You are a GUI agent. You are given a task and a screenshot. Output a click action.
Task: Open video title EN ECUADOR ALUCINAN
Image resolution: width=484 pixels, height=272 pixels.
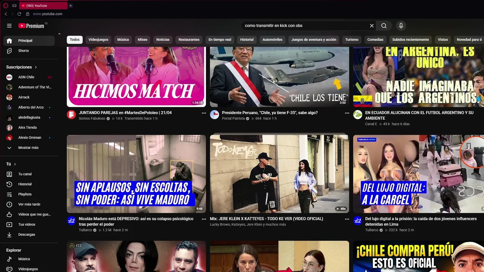[x=419, y=116]
